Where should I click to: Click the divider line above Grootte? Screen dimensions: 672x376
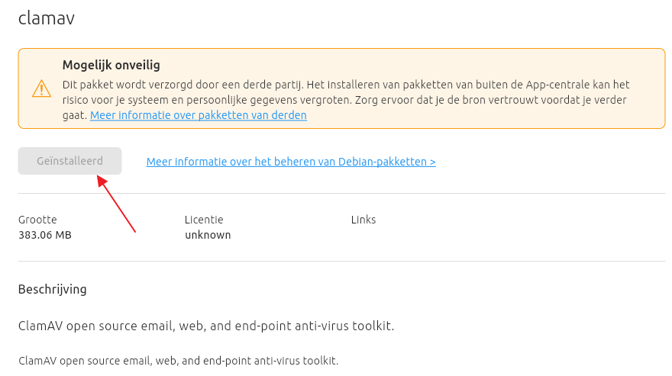coord(342,194)
